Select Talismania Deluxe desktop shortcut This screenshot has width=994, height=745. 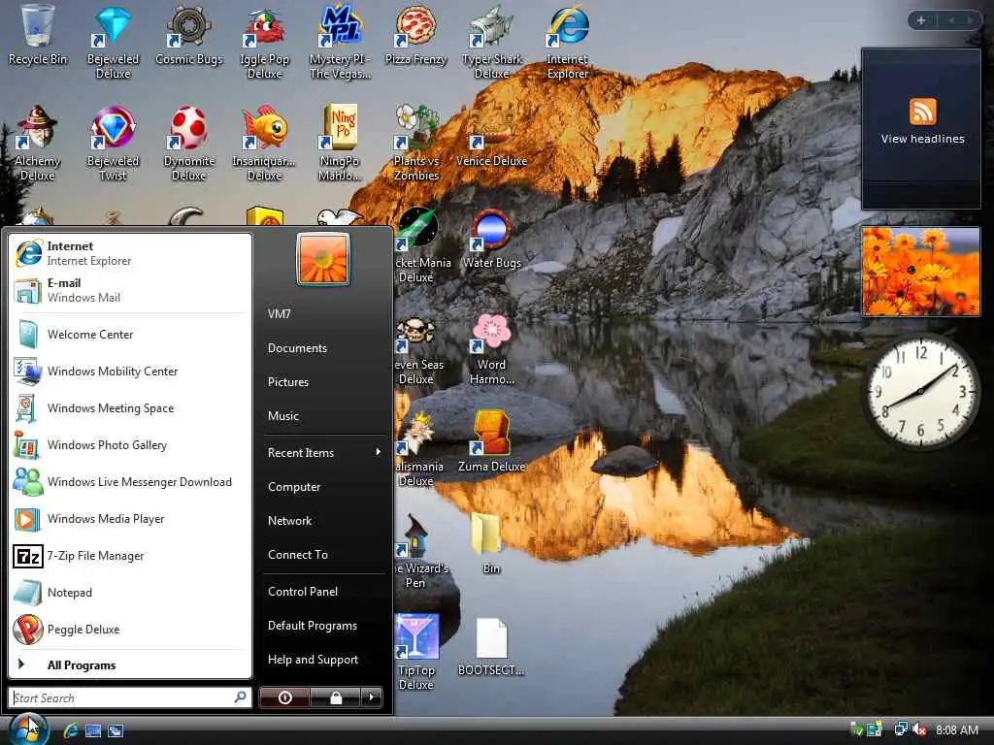tap(418, 448)
